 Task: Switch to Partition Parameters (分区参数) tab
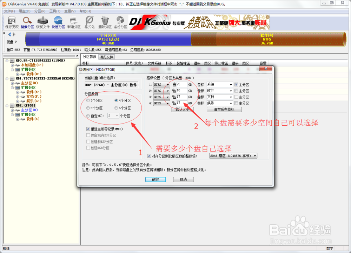tap(90, 57)
